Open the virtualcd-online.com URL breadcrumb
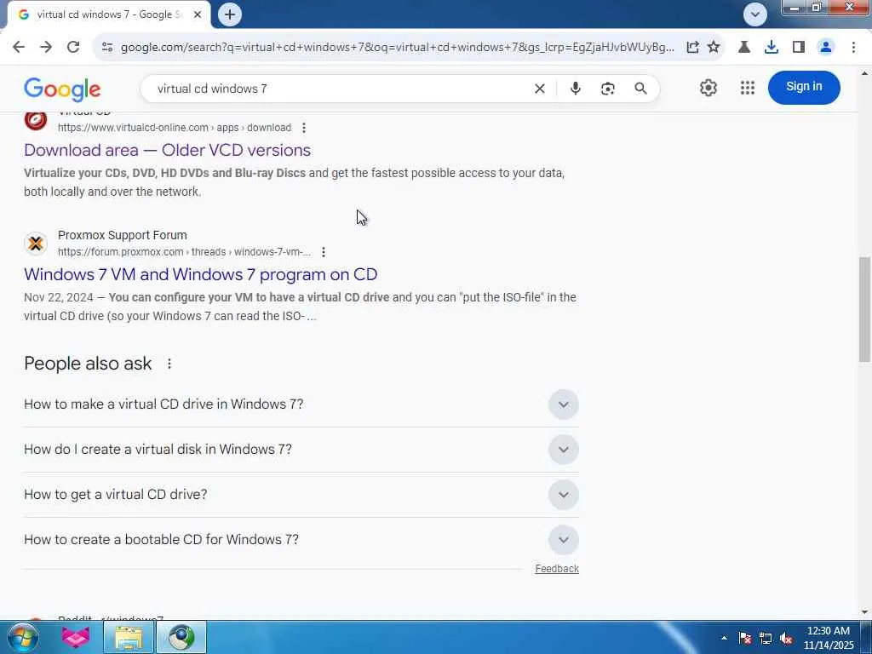Viewport: 872px width, 654px height. tap(175, 128)
